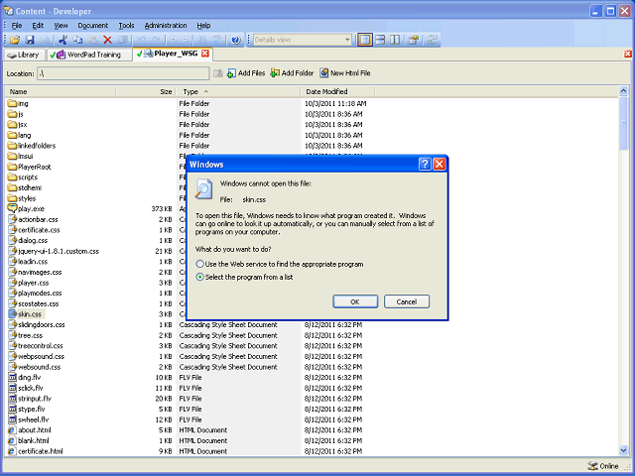Viewport: 635px width, 476px height.
Task: Select the strinput.flv file
Action: pos(35,399)
